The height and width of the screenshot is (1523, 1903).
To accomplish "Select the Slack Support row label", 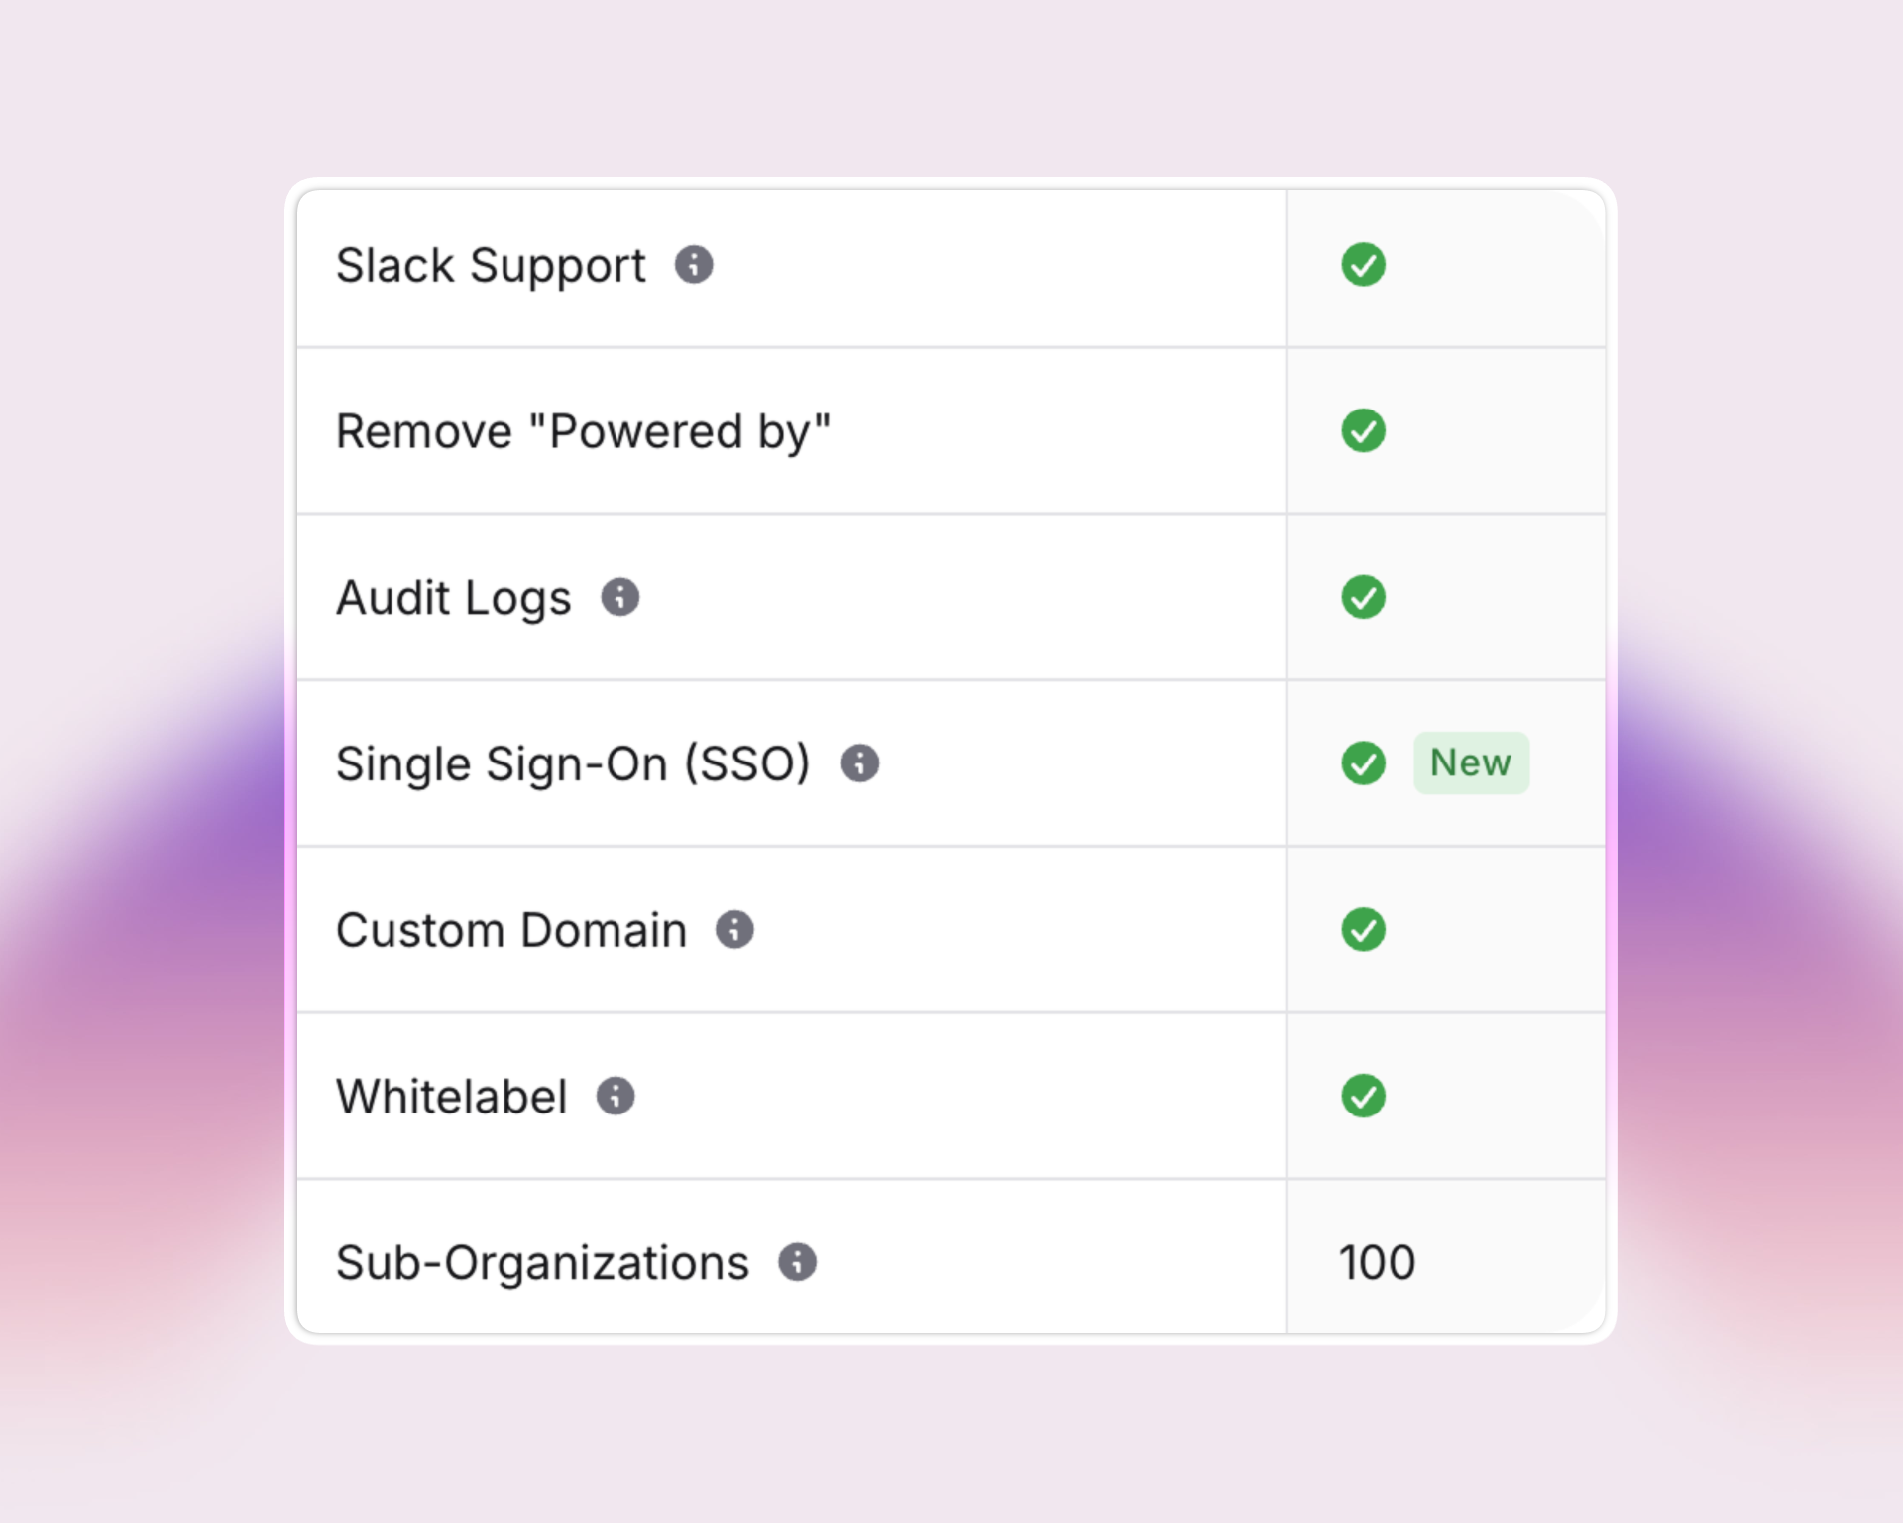I will click(490, 265).
